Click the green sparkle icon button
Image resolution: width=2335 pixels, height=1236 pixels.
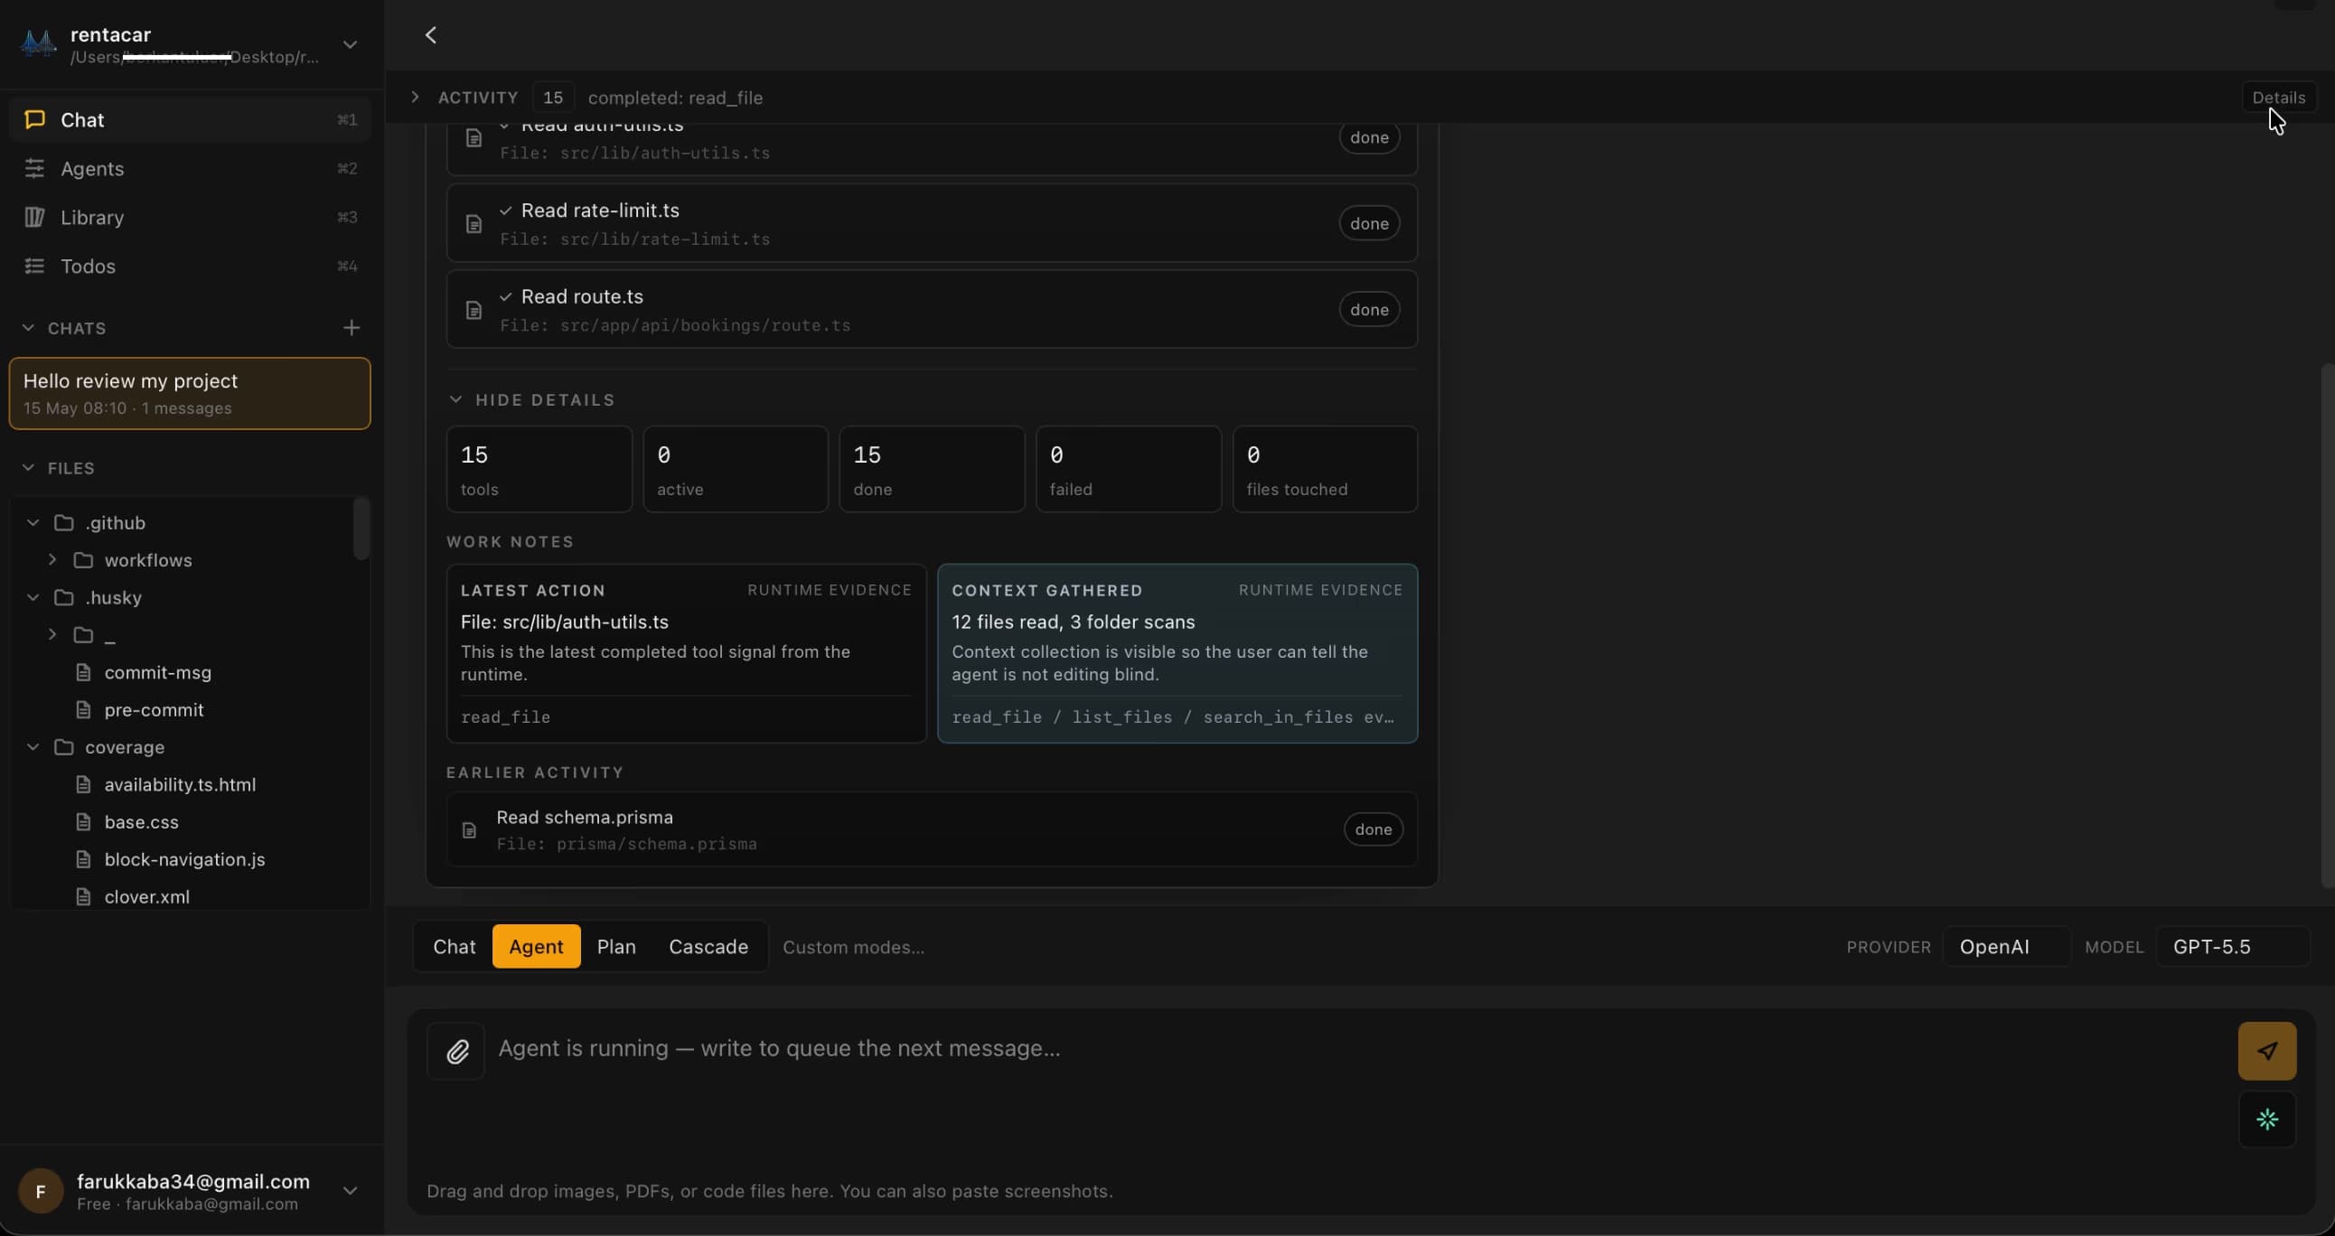2267,1120
